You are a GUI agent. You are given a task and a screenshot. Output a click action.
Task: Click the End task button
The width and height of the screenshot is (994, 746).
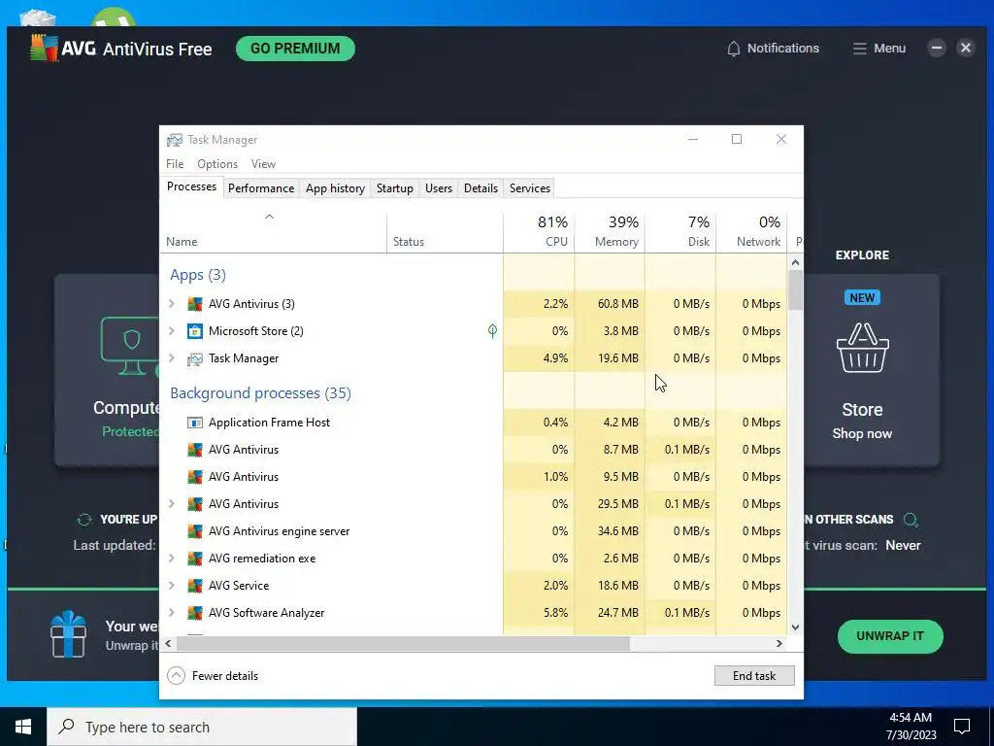754,676
